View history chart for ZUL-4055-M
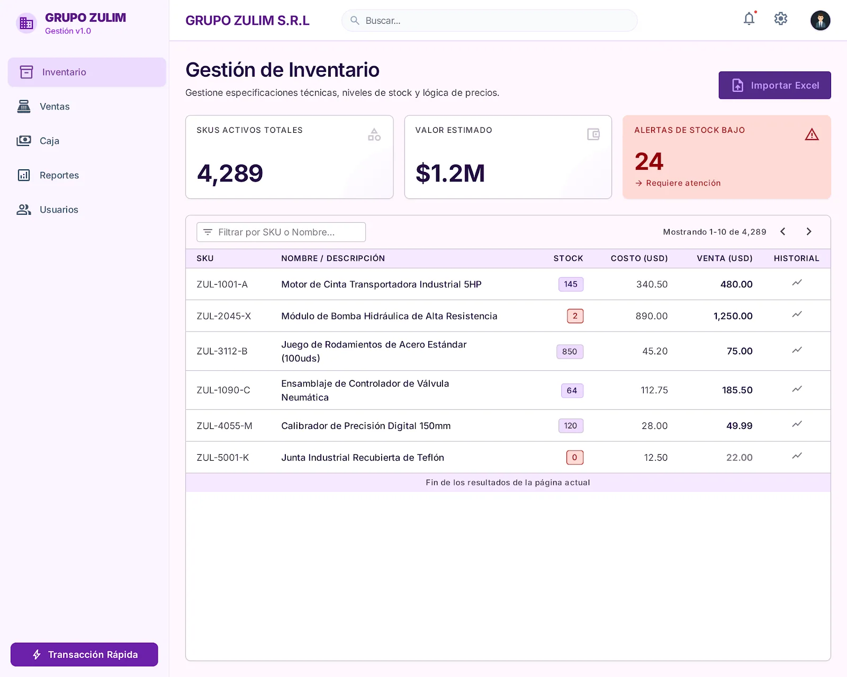The width and height of the screenshot is (847, 677). point(797,424)
